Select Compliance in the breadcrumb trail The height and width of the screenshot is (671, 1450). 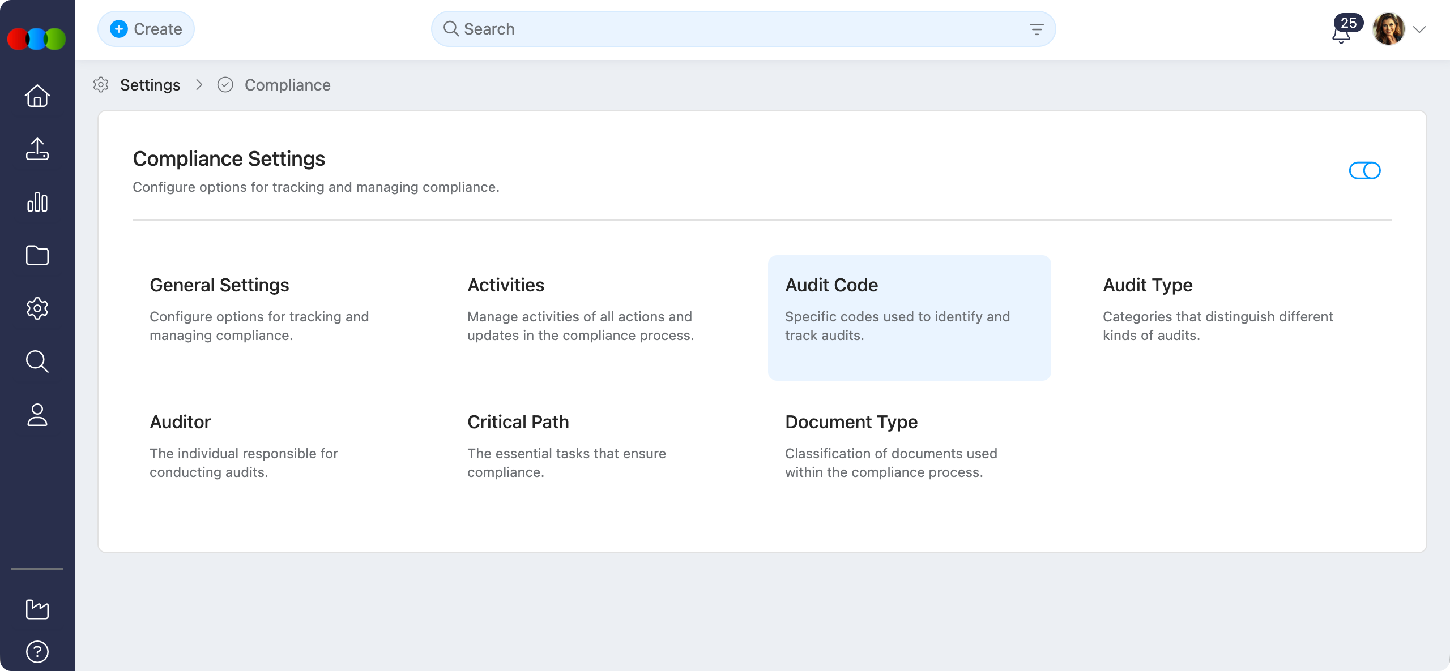pyautogui.click(x=287, y=85)
